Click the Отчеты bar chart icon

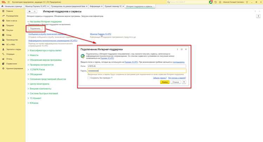(3, 59)
